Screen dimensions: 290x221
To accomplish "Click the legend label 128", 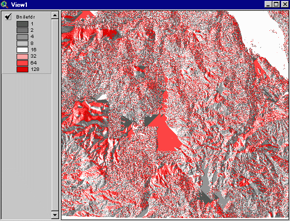I will [35, 69].
